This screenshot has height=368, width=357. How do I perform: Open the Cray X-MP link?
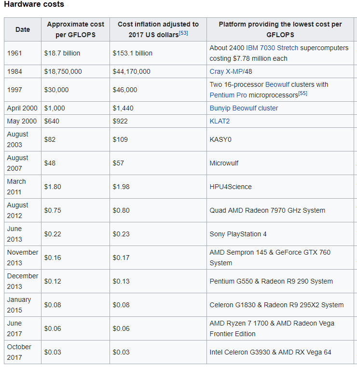click(226, 71)
